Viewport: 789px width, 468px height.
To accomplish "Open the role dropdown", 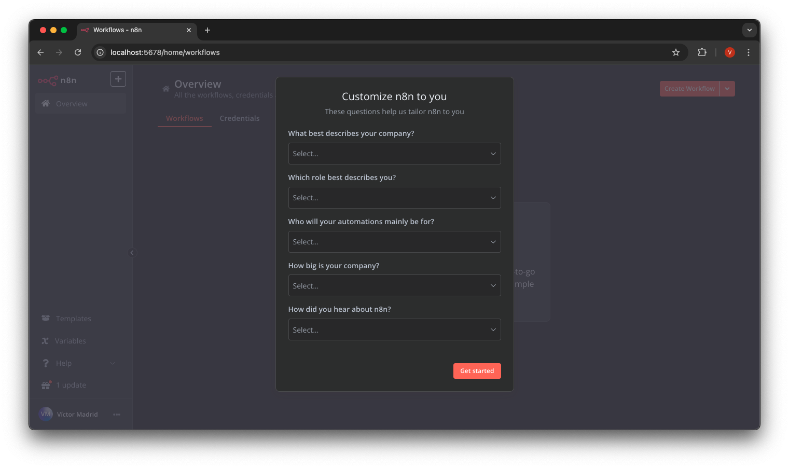I will tap(394, 198).
